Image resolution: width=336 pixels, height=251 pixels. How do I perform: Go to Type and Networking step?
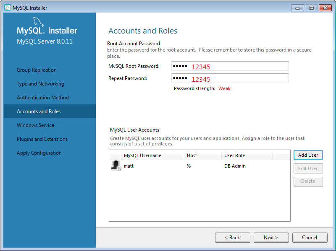point(40,84)
